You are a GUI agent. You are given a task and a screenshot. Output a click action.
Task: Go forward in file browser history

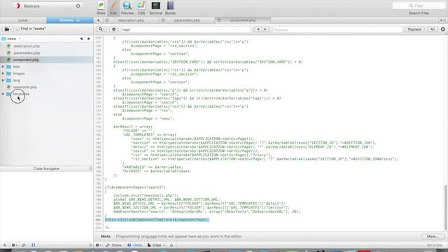pos(89,38)
